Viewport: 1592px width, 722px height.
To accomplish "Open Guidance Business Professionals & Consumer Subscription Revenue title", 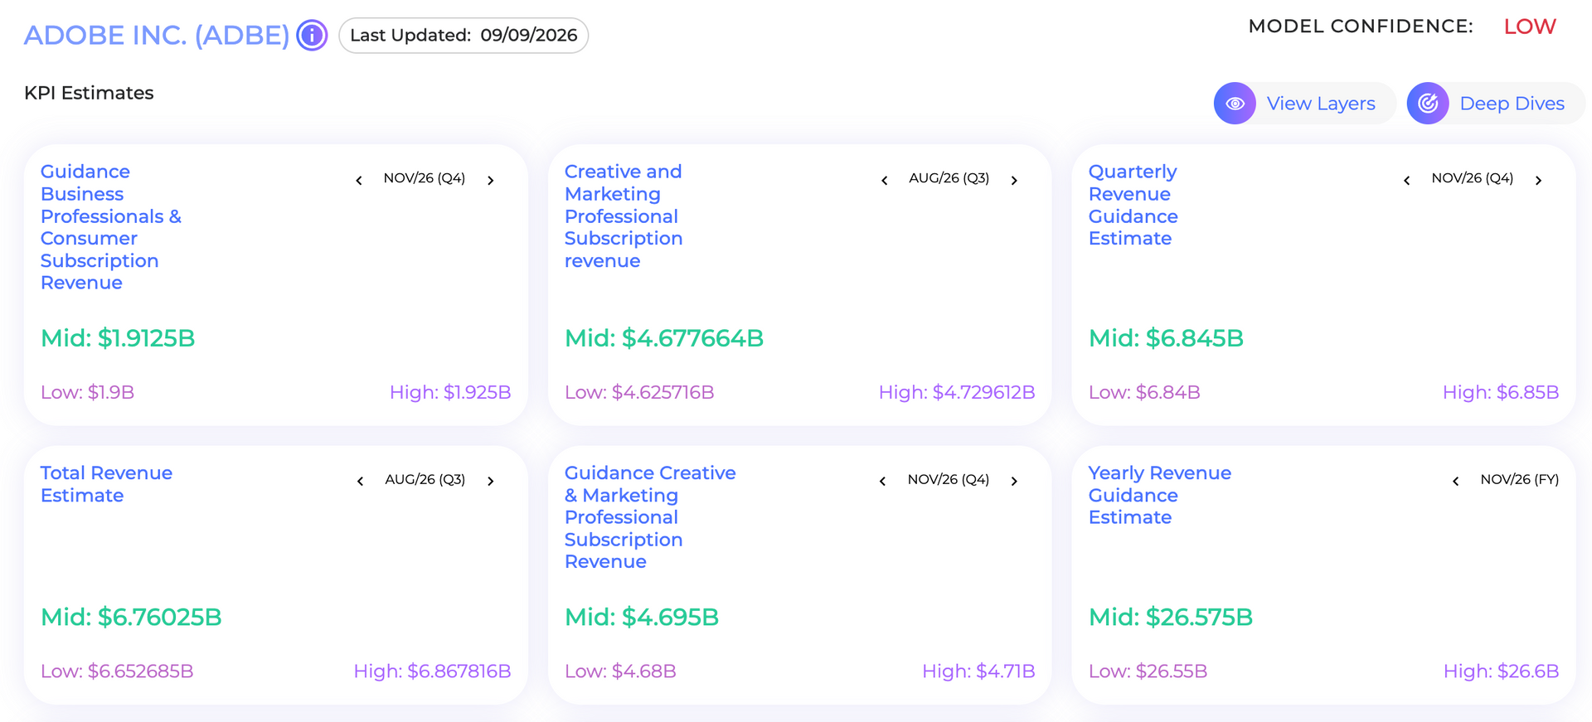I will click(x=111, y=227).
